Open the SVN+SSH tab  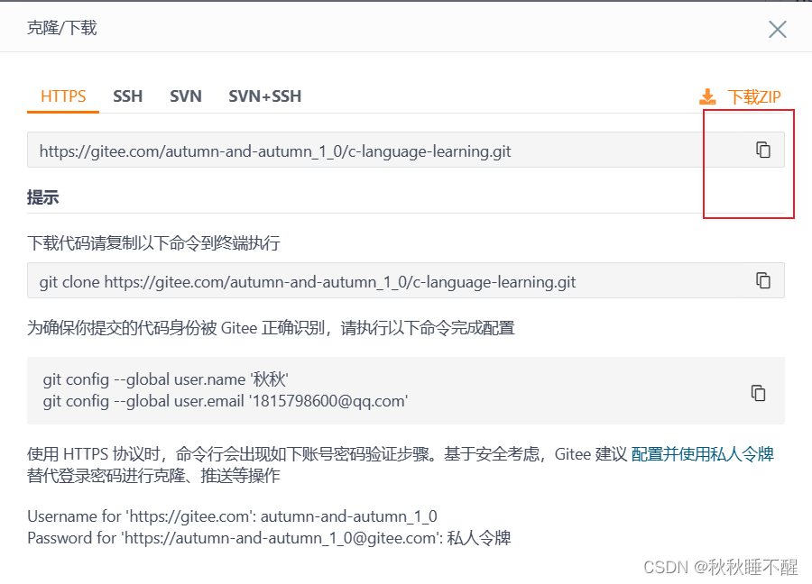point(264,96)
